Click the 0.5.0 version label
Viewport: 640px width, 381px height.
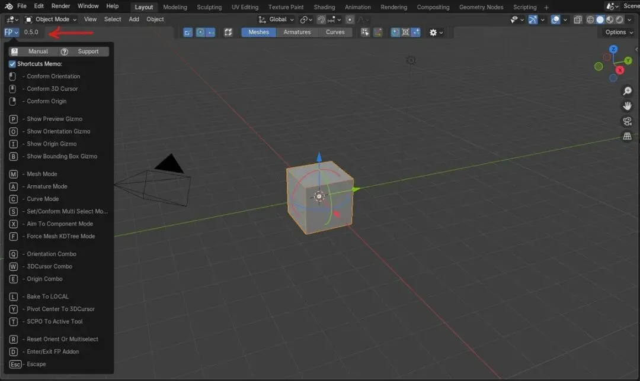click(x=31, y=32)
